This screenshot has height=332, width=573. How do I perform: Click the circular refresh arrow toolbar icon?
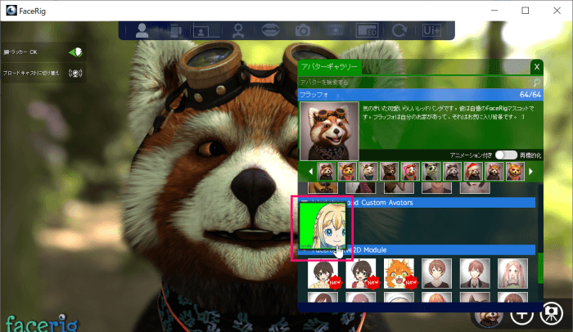399,30
